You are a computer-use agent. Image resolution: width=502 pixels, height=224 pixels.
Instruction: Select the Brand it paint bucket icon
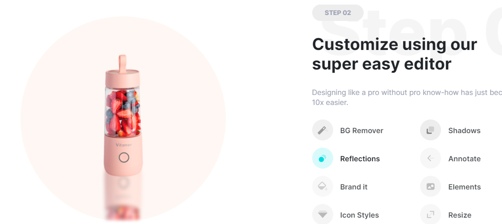323,187
